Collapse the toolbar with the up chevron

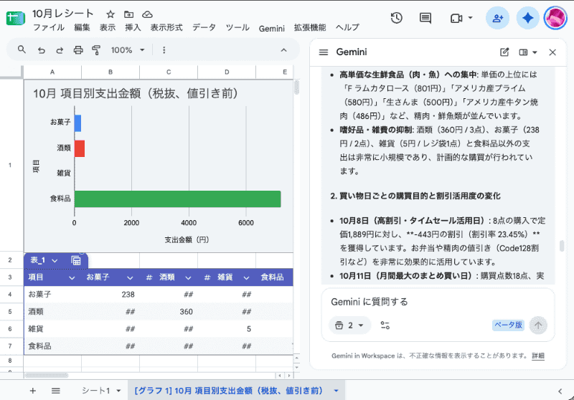(x=283, y=50)
